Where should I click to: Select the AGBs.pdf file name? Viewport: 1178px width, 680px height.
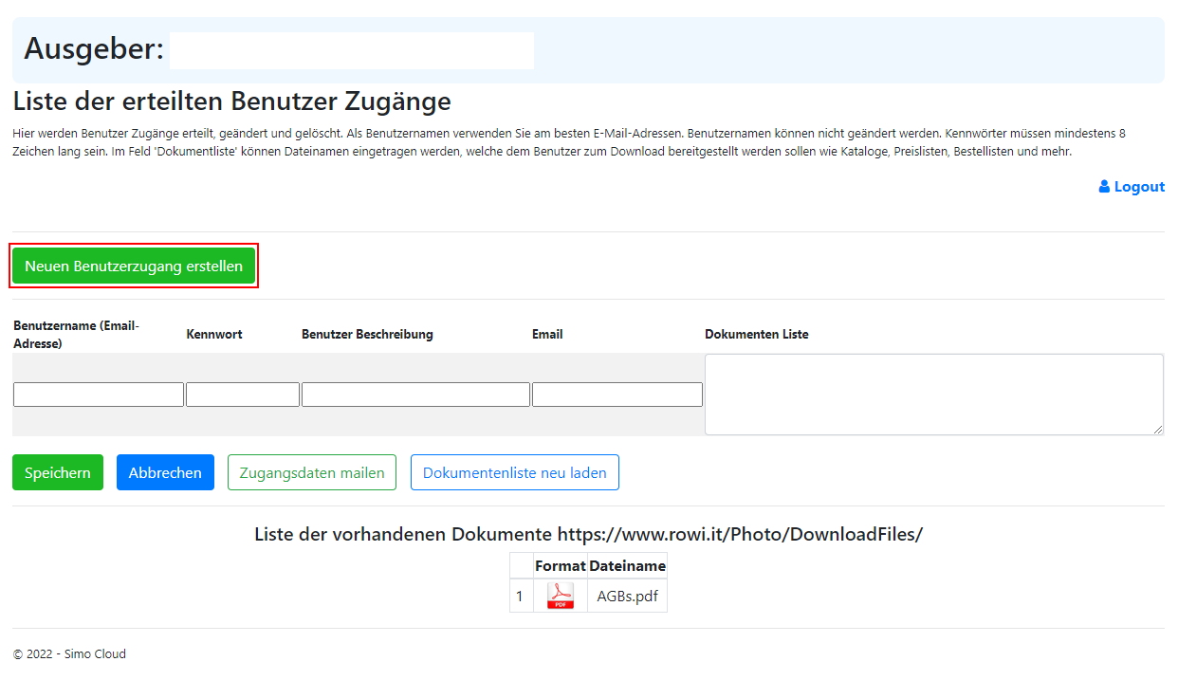[627, 597]
